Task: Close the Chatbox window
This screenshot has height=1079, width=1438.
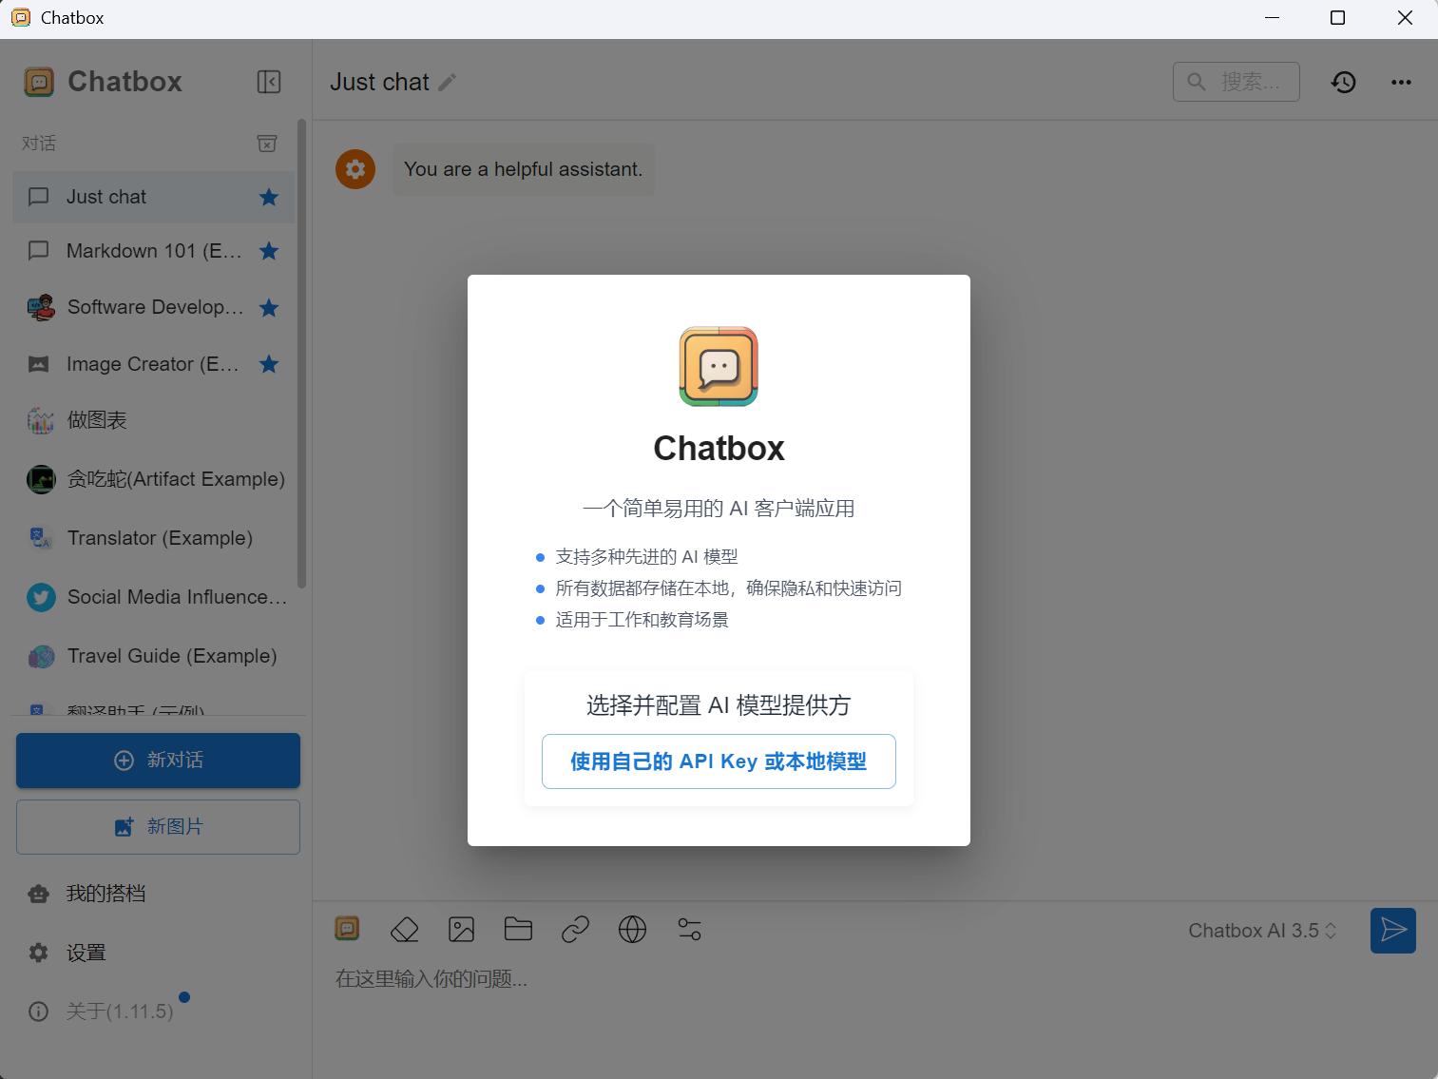Action: pos(1405,18)
